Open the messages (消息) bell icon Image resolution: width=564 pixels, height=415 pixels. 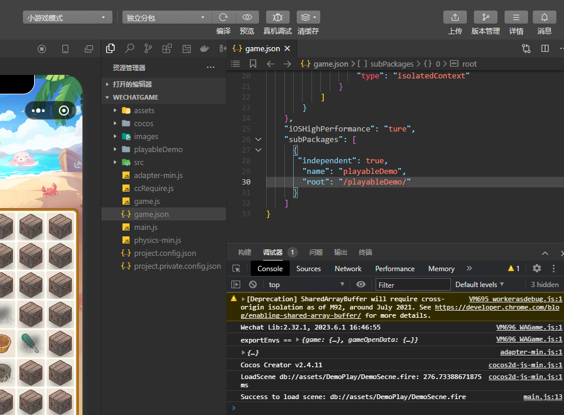click(544, 18)
